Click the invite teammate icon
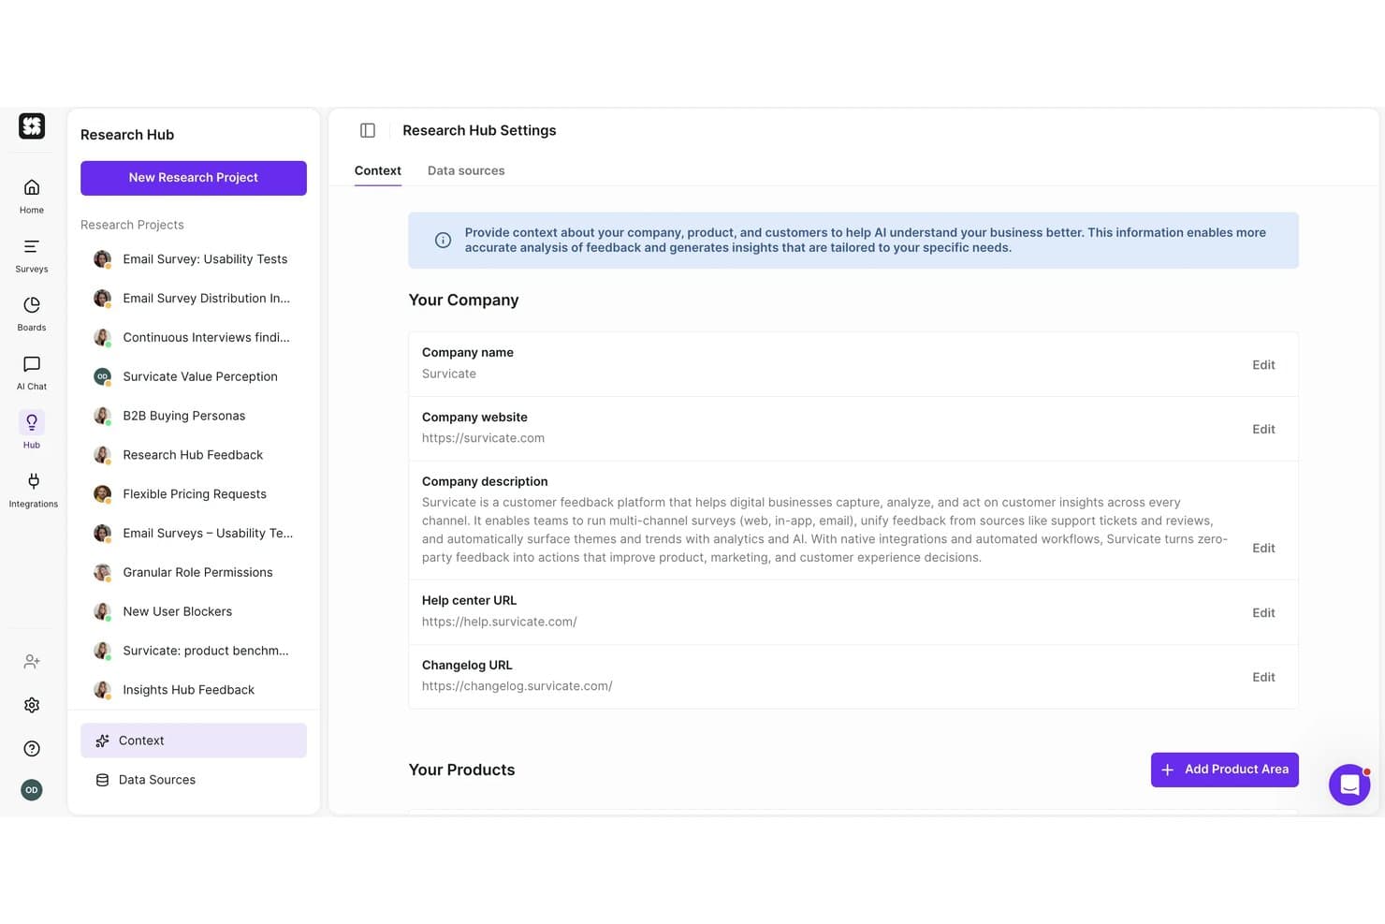The image size is (1385, 924). 32,662
